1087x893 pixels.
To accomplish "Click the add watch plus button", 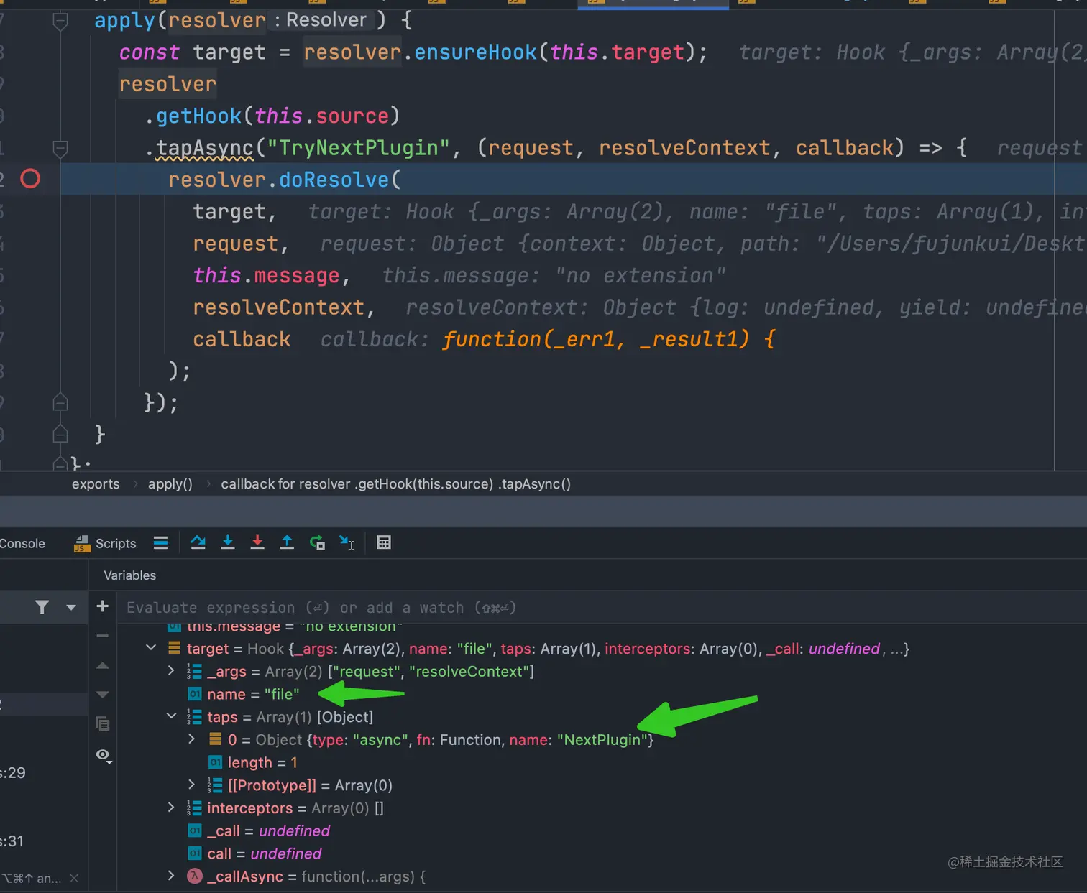I will [103, 606].
